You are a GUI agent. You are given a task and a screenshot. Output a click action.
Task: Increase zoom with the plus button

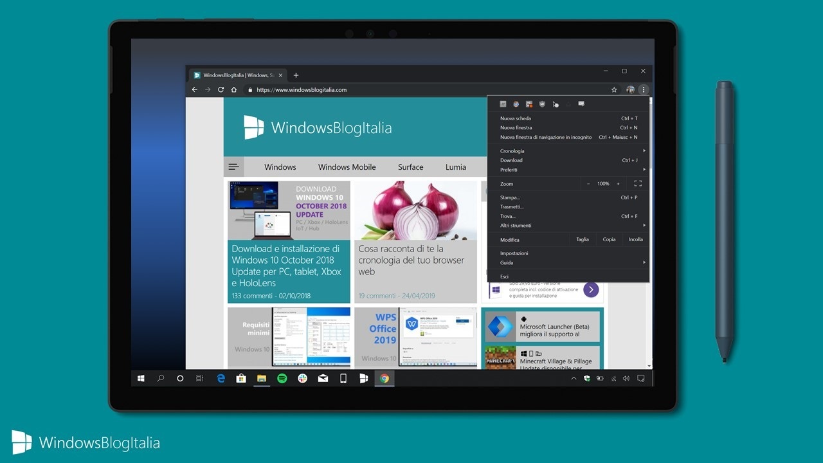coord(619,184)
